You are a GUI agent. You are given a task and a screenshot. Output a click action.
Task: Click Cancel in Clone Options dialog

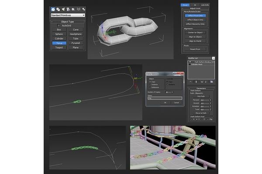pos(176,103)
